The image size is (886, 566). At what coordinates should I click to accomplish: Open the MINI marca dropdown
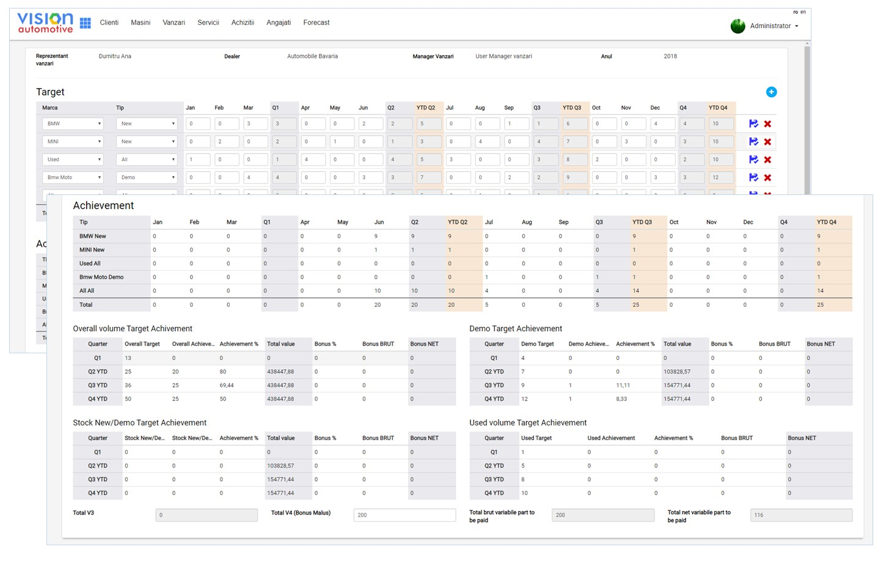(x=73, y=141)
